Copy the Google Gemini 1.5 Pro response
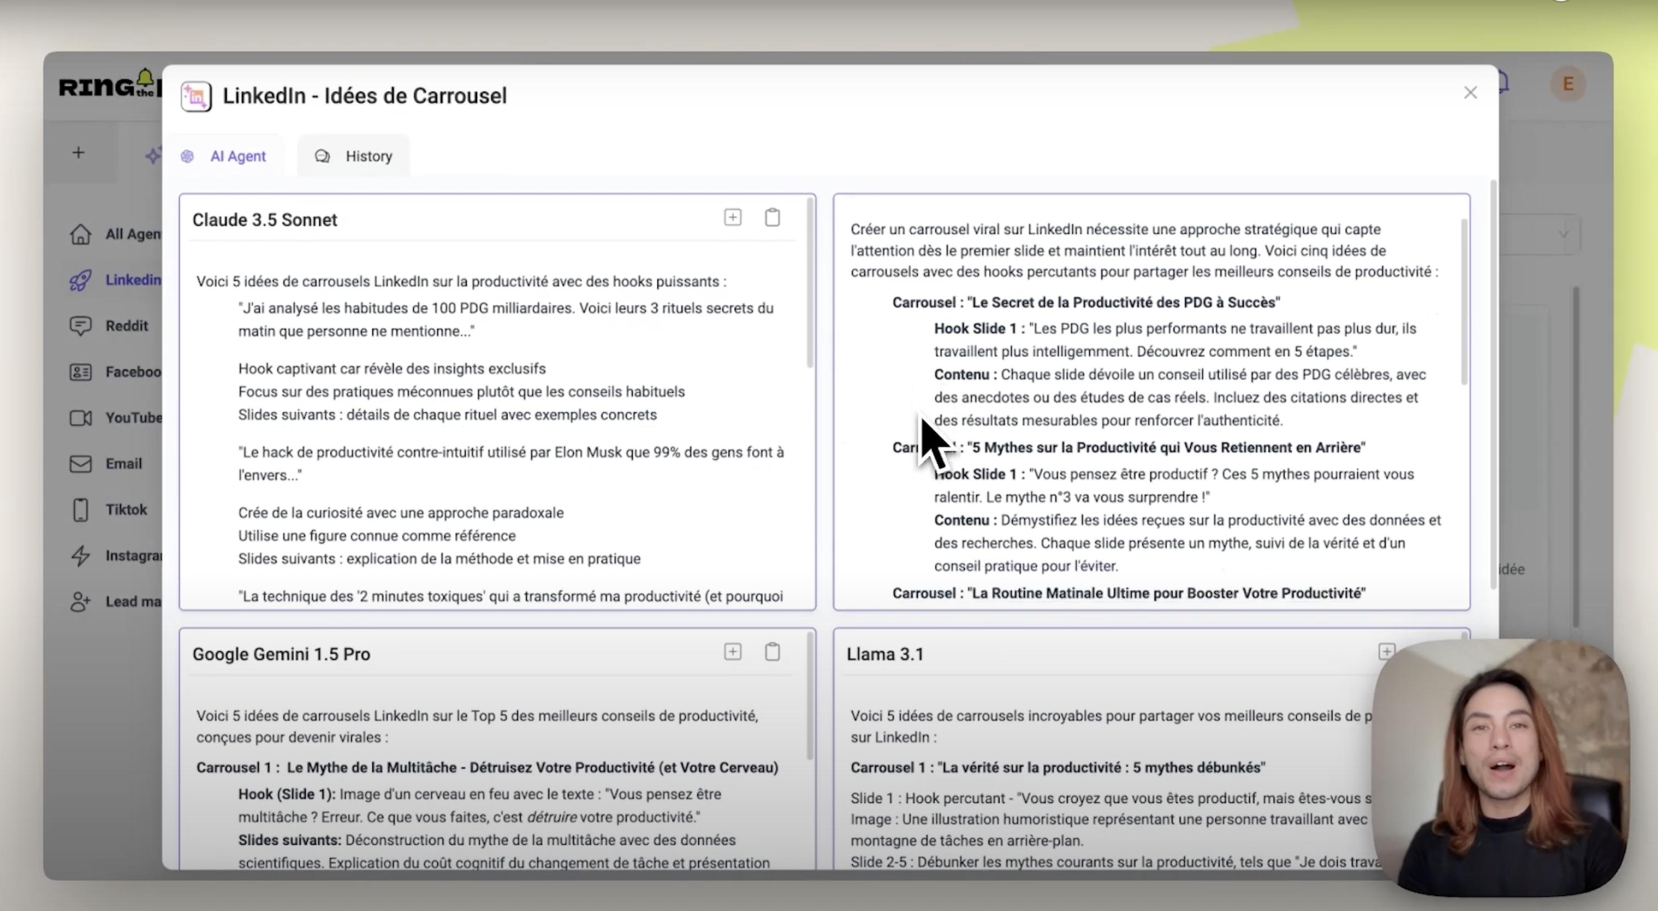This screenshot has height=911, width=1658. tap(772, 652)
